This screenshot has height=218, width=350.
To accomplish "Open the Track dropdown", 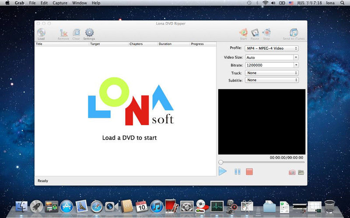I will [x=272, y=73].
